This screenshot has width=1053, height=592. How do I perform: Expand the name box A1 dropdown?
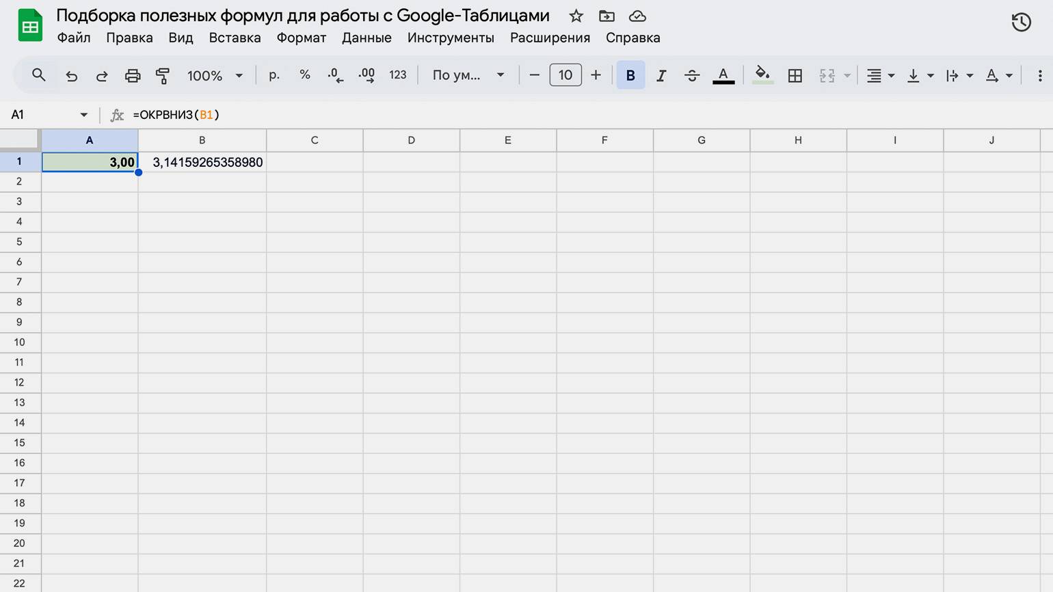pyautogui.click(x=84, y=115)
